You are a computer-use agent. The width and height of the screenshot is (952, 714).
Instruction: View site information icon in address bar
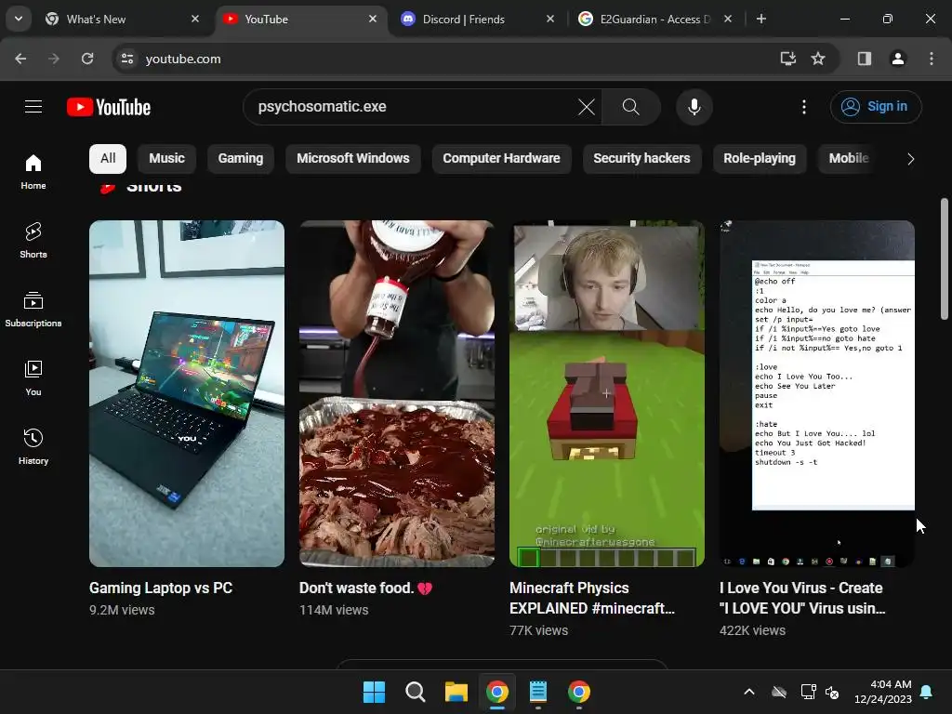[x=126, y=59]
